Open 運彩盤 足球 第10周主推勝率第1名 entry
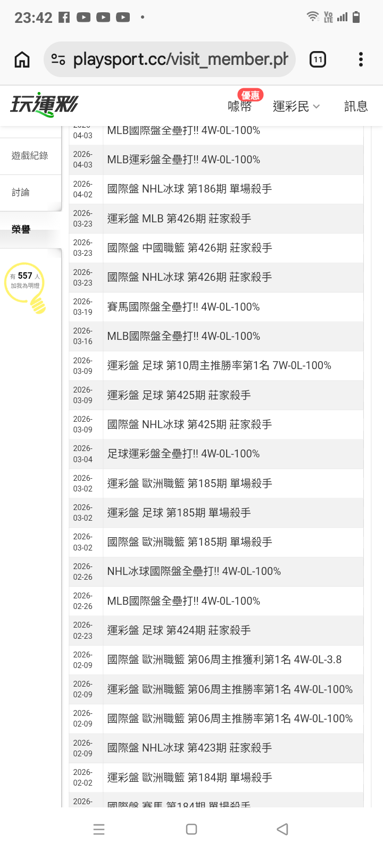 coord(219,365)
